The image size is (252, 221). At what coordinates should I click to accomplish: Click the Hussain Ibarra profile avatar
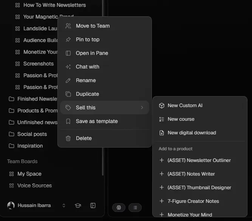coord(11,205)
